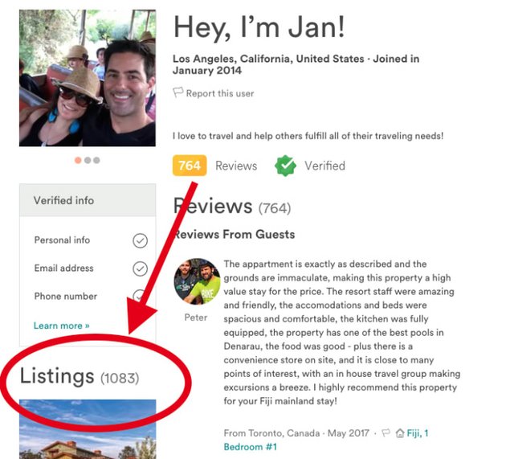Select the third carousel dot under profile photo
Image resolution: width=506 pixels, height=459 pixels.
(96, 160)
